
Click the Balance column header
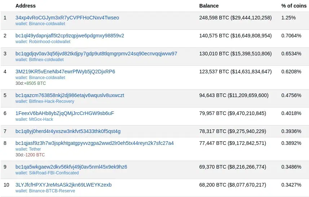(209, 6)
